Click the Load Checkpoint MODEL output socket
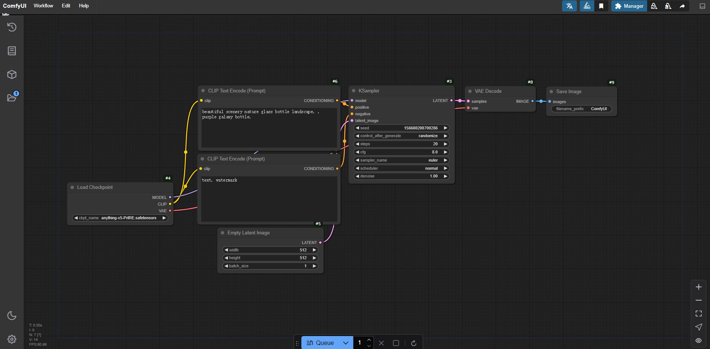Image resolution: width=710 pixels, height=349 pixels. coord(170,197)
